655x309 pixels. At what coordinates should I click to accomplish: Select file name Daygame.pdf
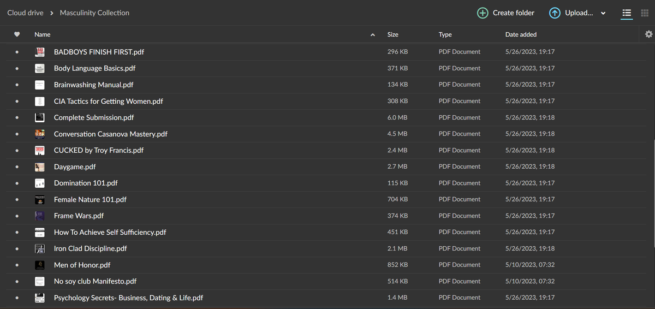[x=75, y=167]
